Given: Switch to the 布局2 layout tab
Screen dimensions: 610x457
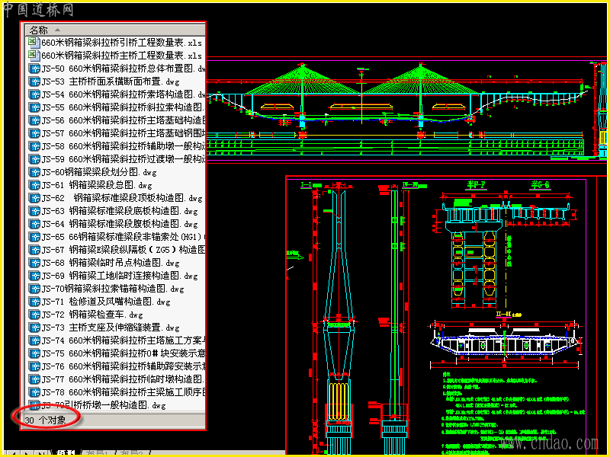Looking at the screenshot, I should pos(130,453).
